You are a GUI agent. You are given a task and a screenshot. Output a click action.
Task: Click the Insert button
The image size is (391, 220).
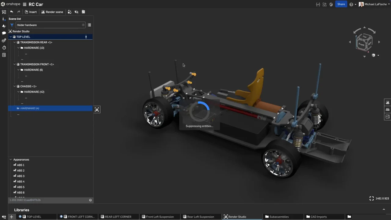31,12
